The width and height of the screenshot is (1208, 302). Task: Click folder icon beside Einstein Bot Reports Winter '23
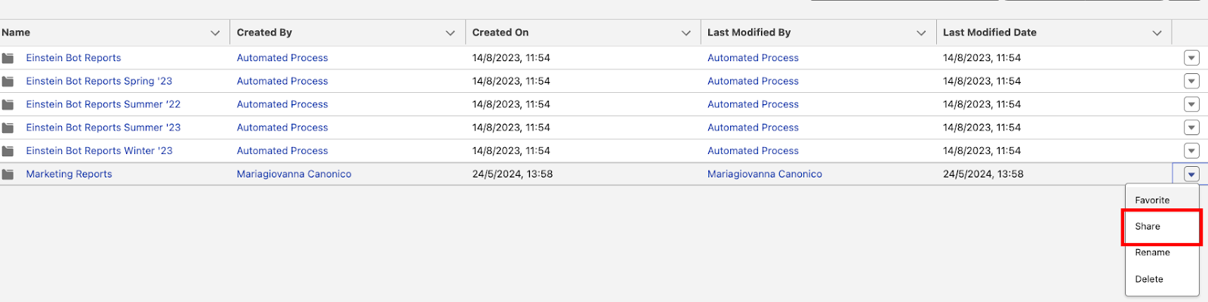pyautogui.click(x=8, y=151)
